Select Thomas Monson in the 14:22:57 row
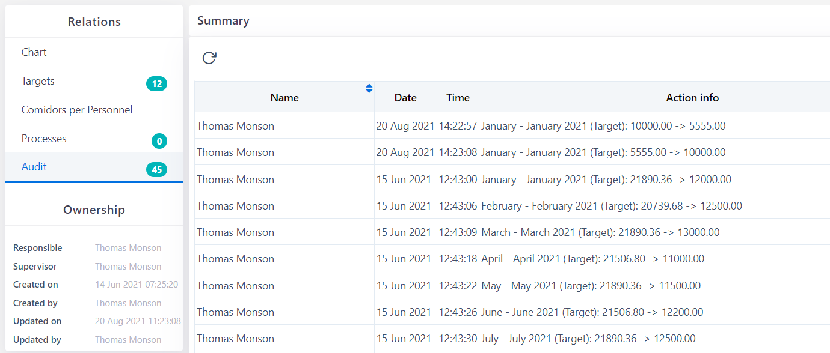Viewport: 830px width, 353px height. coord(235,126)
